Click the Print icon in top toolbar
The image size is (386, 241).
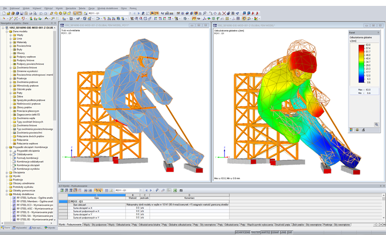click(31, 13)
